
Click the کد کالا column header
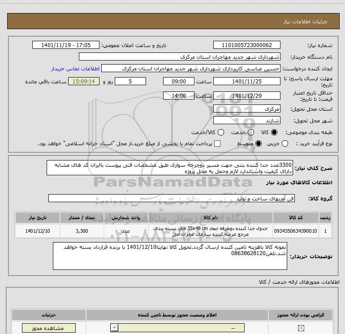point(296,217)
